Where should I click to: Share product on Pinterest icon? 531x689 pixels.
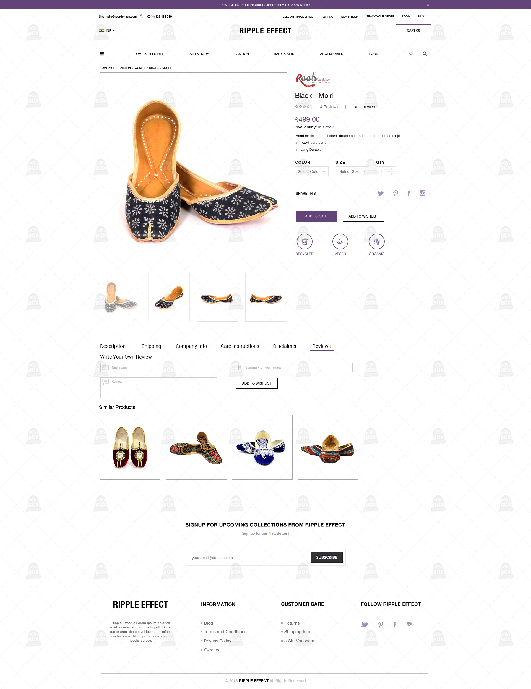395,193
